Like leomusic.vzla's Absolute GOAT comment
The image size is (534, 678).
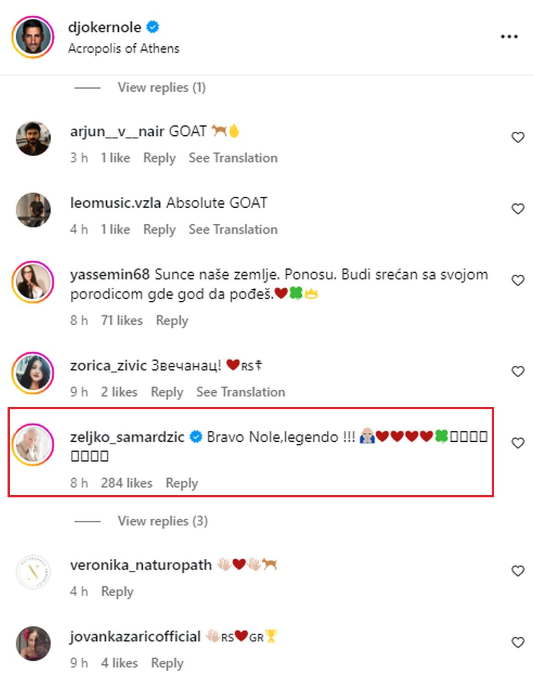(518, 209)
